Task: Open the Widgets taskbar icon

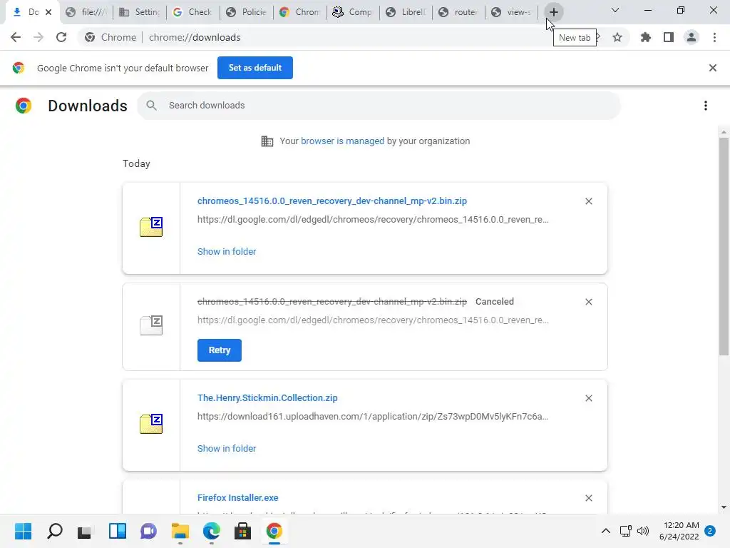Action: tap(118, 531)
